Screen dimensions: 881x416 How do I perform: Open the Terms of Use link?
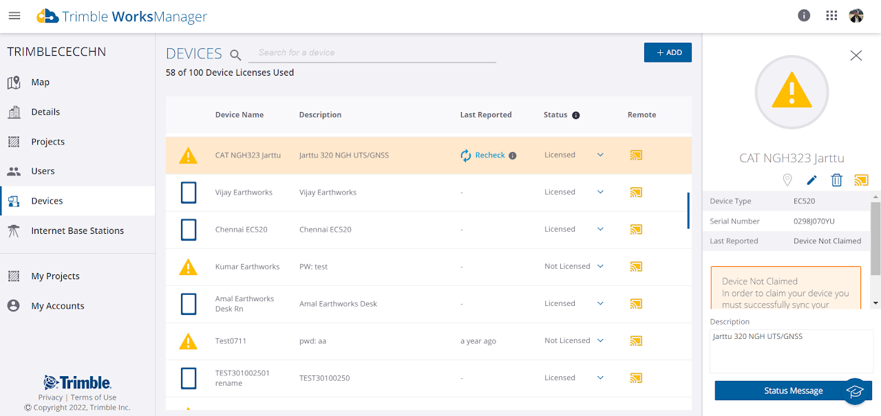(94, 397)
